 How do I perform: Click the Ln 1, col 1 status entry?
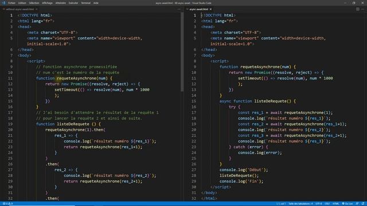tap(281, 204)
